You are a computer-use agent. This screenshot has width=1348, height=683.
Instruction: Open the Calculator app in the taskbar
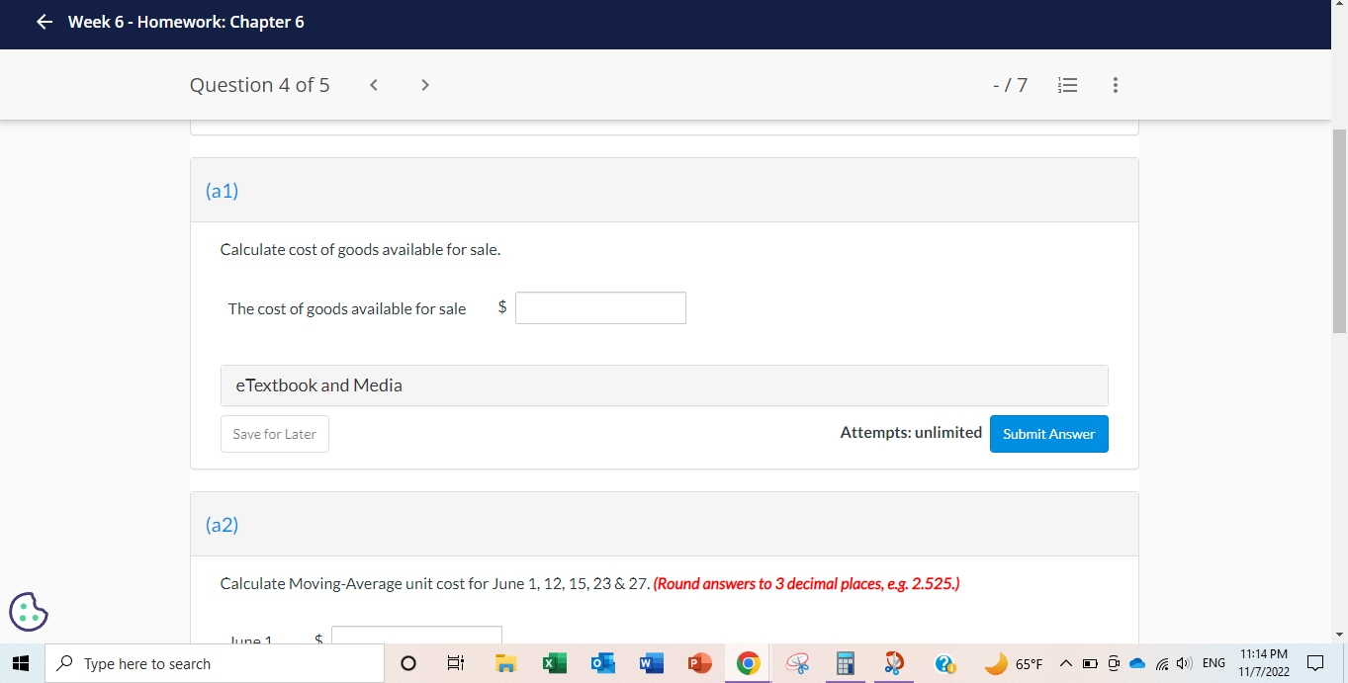click(846, 663)
